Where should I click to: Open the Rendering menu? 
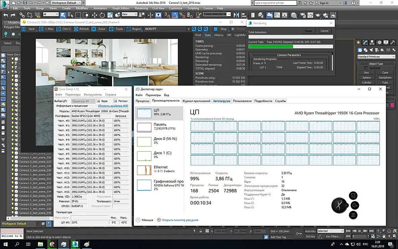point(141,8)
